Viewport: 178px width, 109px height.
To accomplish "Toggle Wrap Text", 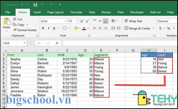I will point(133,21).
